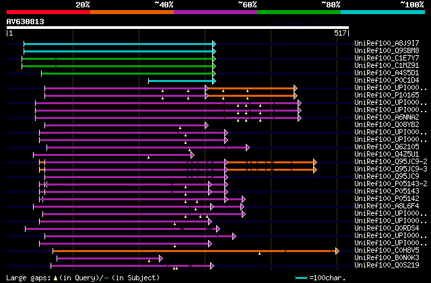Open hit UniRef100_C1E7Y7

[387, 58]
